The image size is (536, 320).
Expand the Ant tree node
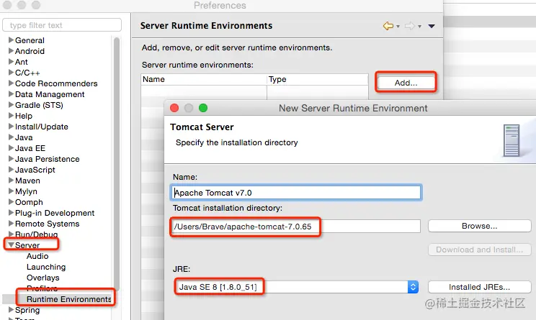[11, 62]
